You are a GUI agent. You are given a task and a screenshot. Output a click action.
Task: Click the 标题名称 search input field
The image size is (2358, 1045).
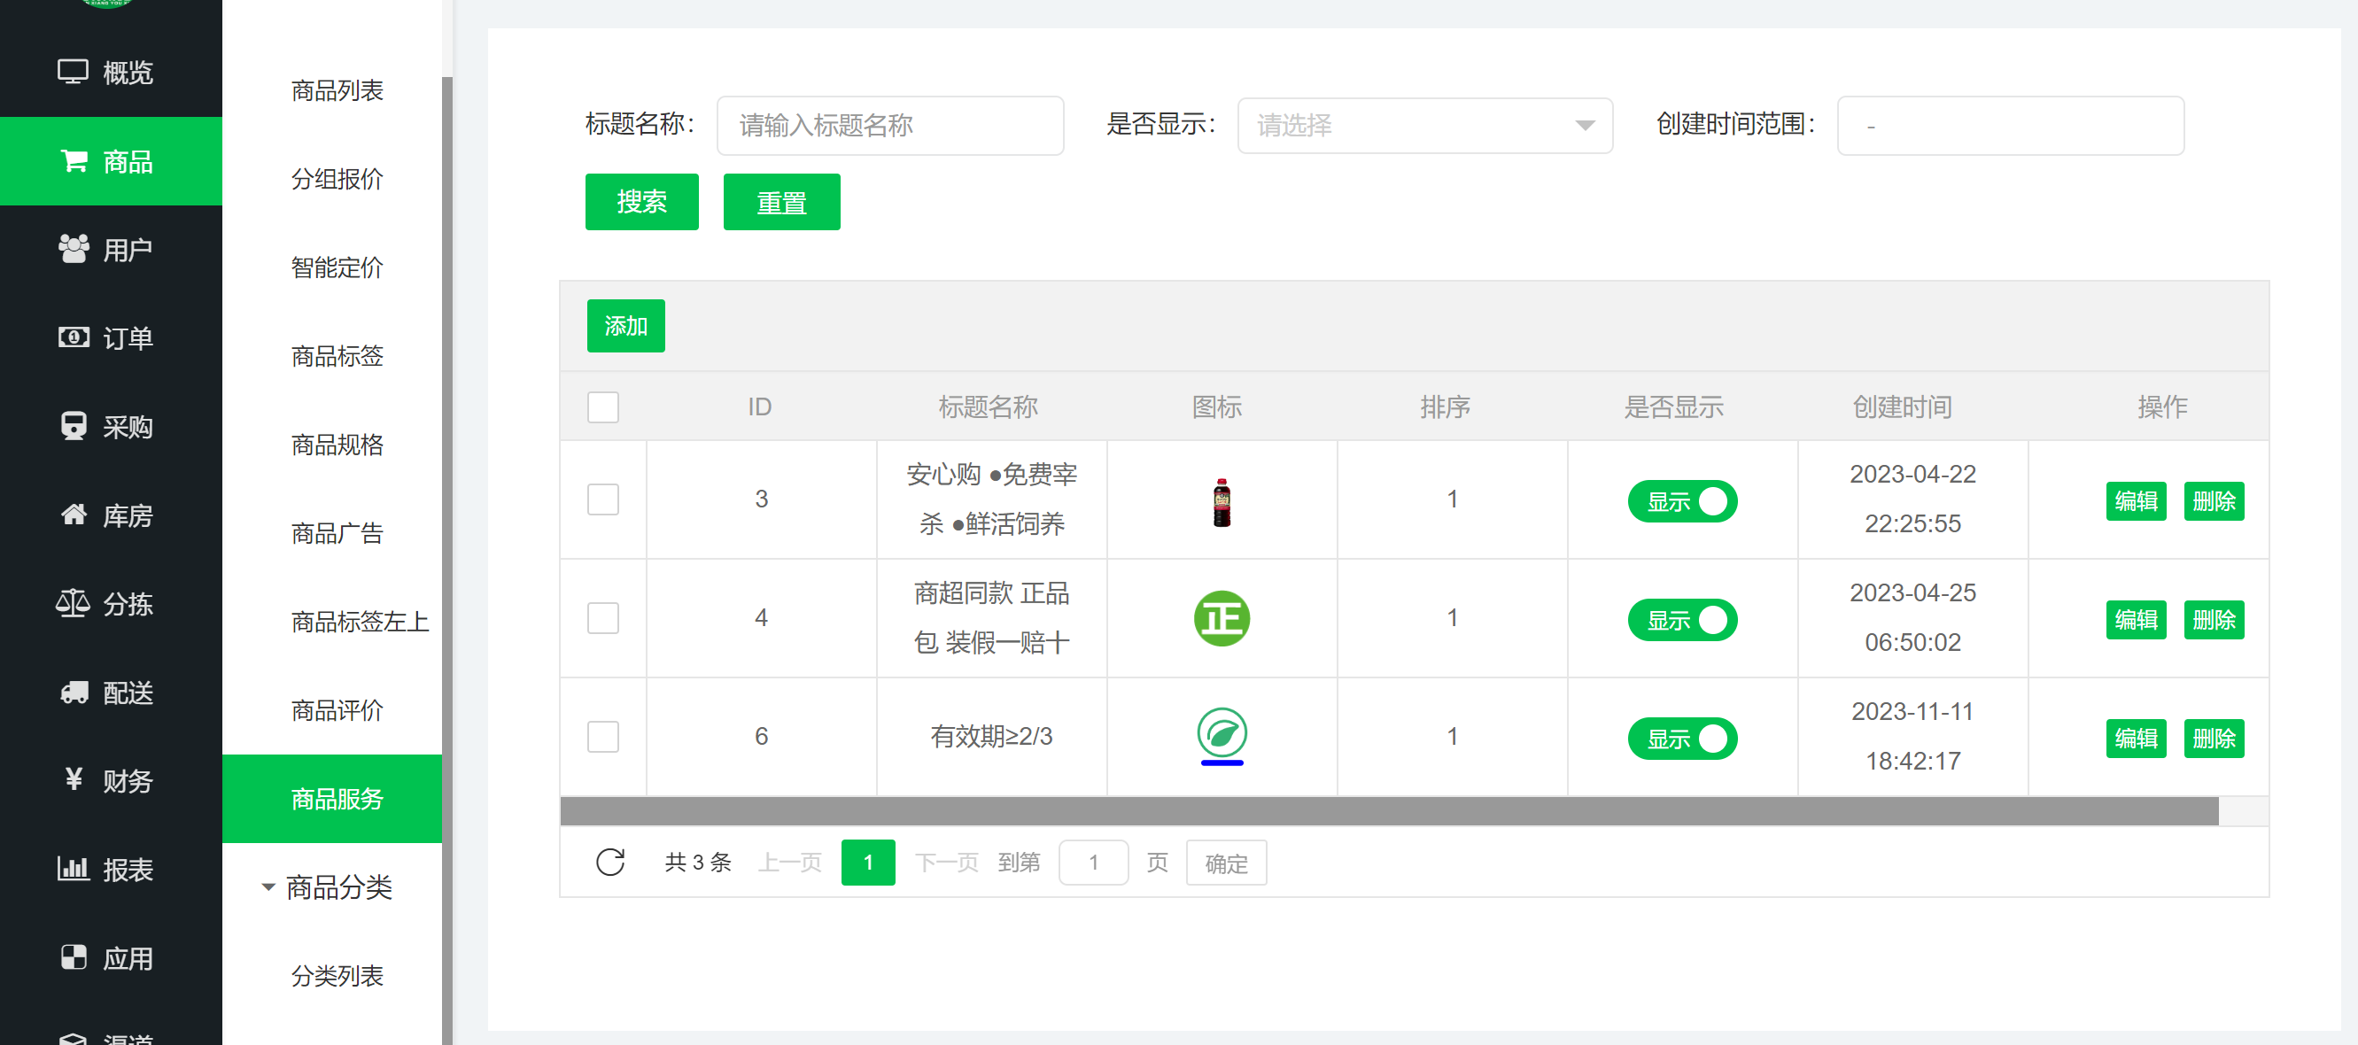tap(889, 126)
